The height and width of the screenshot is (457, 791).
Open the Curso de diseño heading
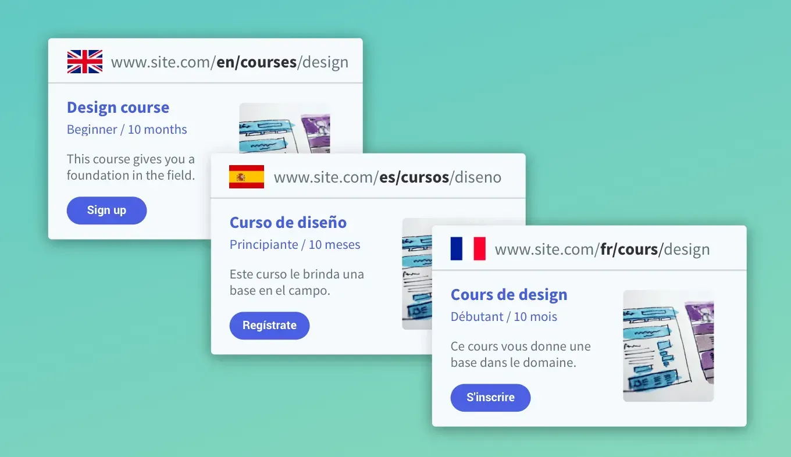click(x=288, y=223)
